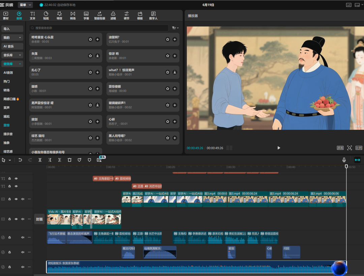This screenshot has width=364, height=276.
Task: Open the 滤镜 filters panel
Action: coord(113,15)
